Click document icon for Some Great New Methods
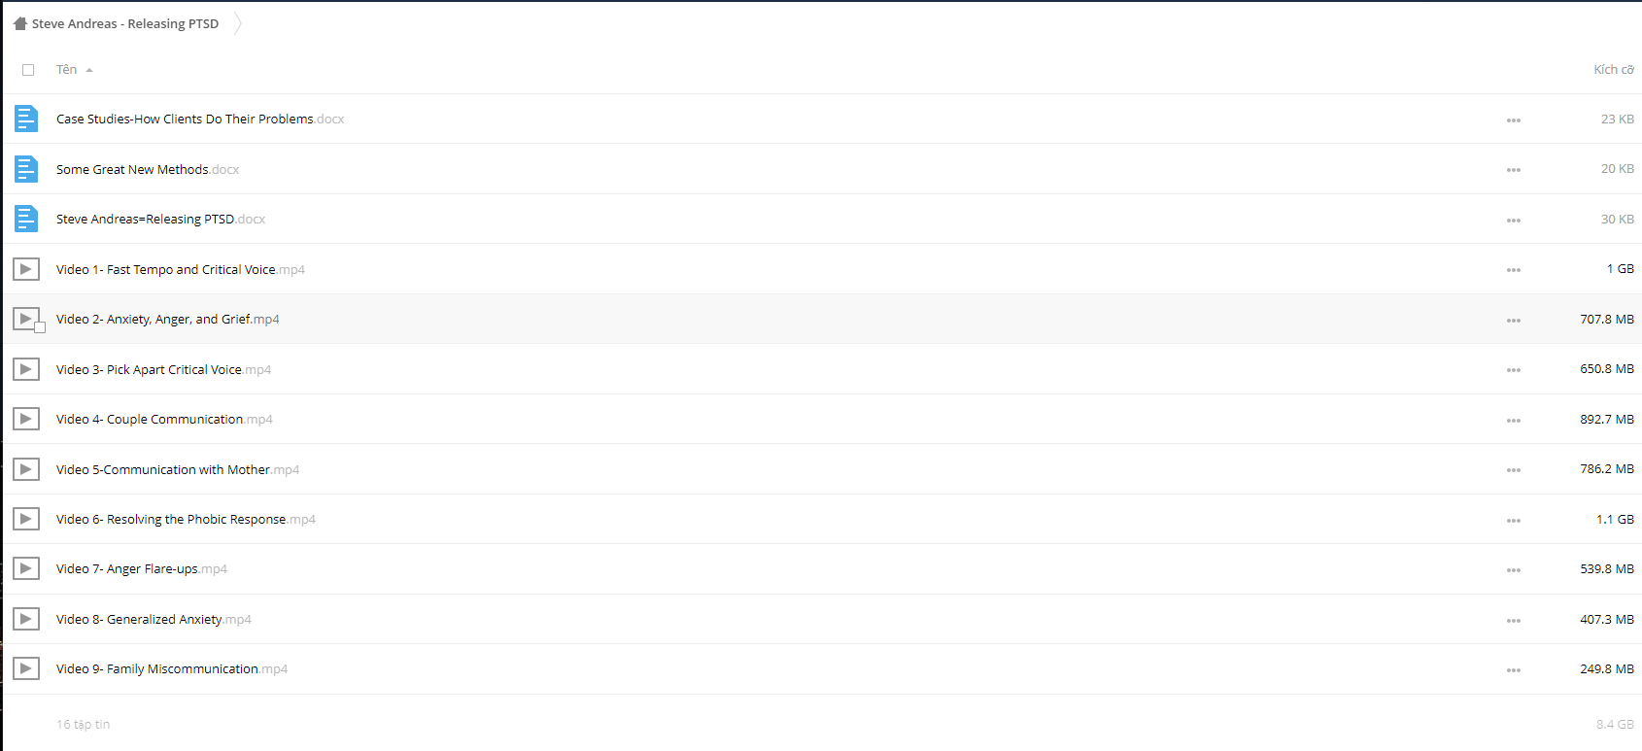 tap(26, 169)
